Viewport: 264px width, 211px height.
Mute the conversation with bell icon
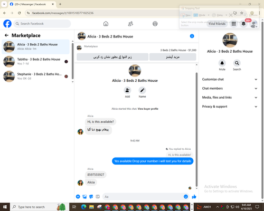(222, 63)
